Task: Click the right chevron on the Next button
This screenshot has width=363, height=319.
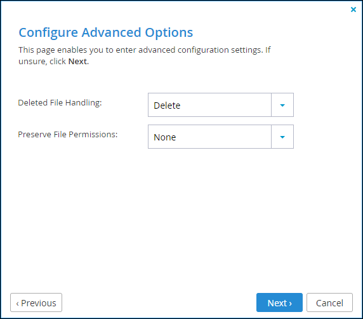Action: (x=290, y=304)
